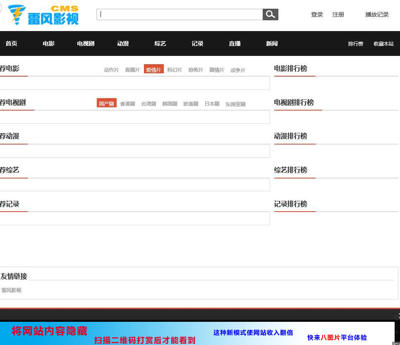Screen dimensions: 400x345
Task: Click 登录 to sign in
Action: (x=317, y=14)
